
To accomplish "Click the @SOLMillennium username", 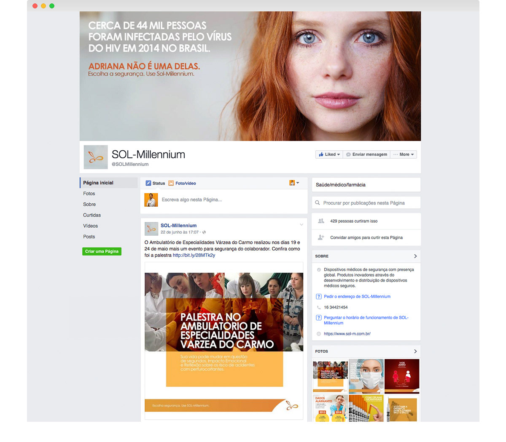I will point(130,164).
